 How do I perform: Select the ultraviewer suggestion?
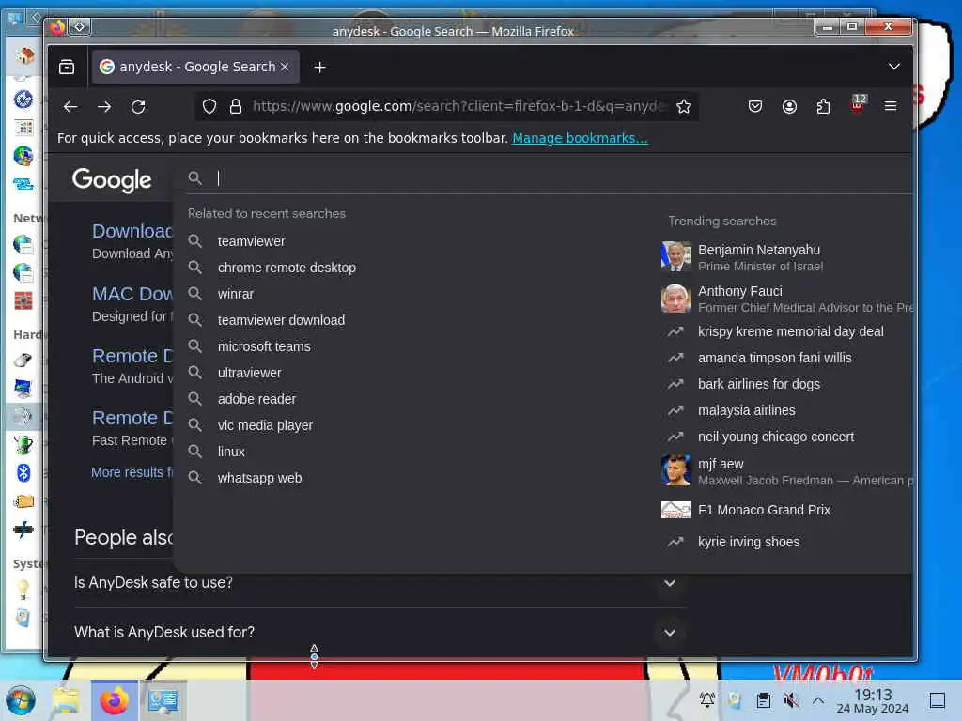249,373
